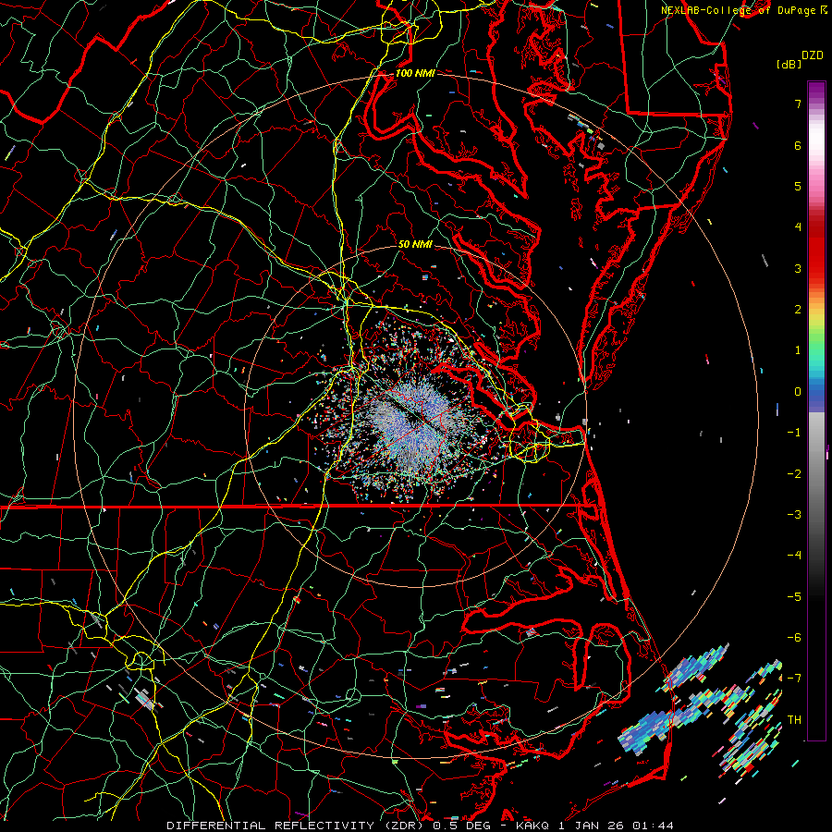Click the ZDR color scale bar
This screenshot has height=832, width=832.
click(816, 410)
